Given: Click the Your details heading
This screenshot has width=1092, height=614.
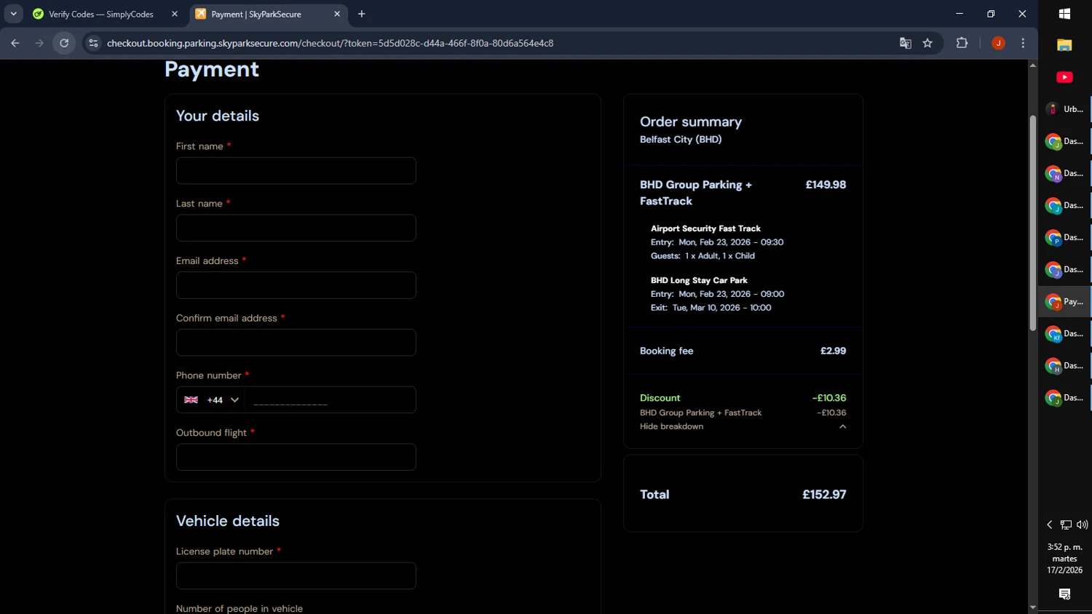Looking at the screenshot, I should click(218, 116).
